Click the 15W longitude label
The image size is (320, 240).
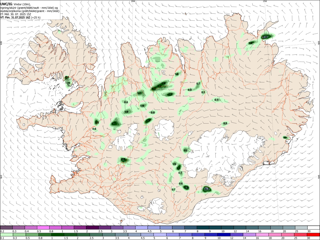[x=265, y=1]
